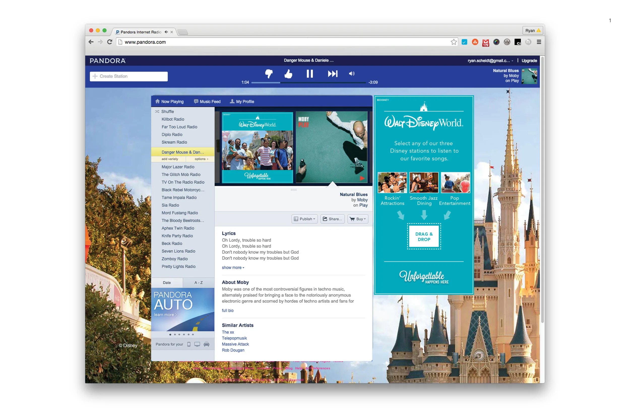Open the account email dropdown
Screen dimensions: 630x408
click(490, 61)
